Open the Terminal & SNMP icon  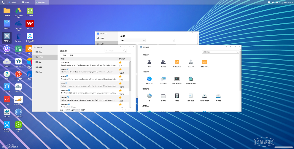tap(177, 79)
